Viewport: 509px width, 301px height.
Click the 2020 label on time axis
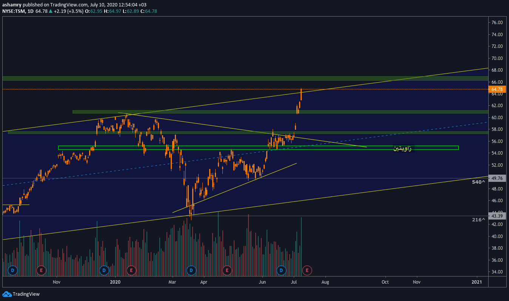point(115,282)
